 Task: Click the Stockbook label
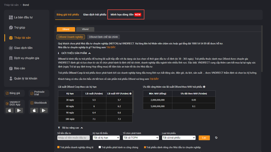40,103
